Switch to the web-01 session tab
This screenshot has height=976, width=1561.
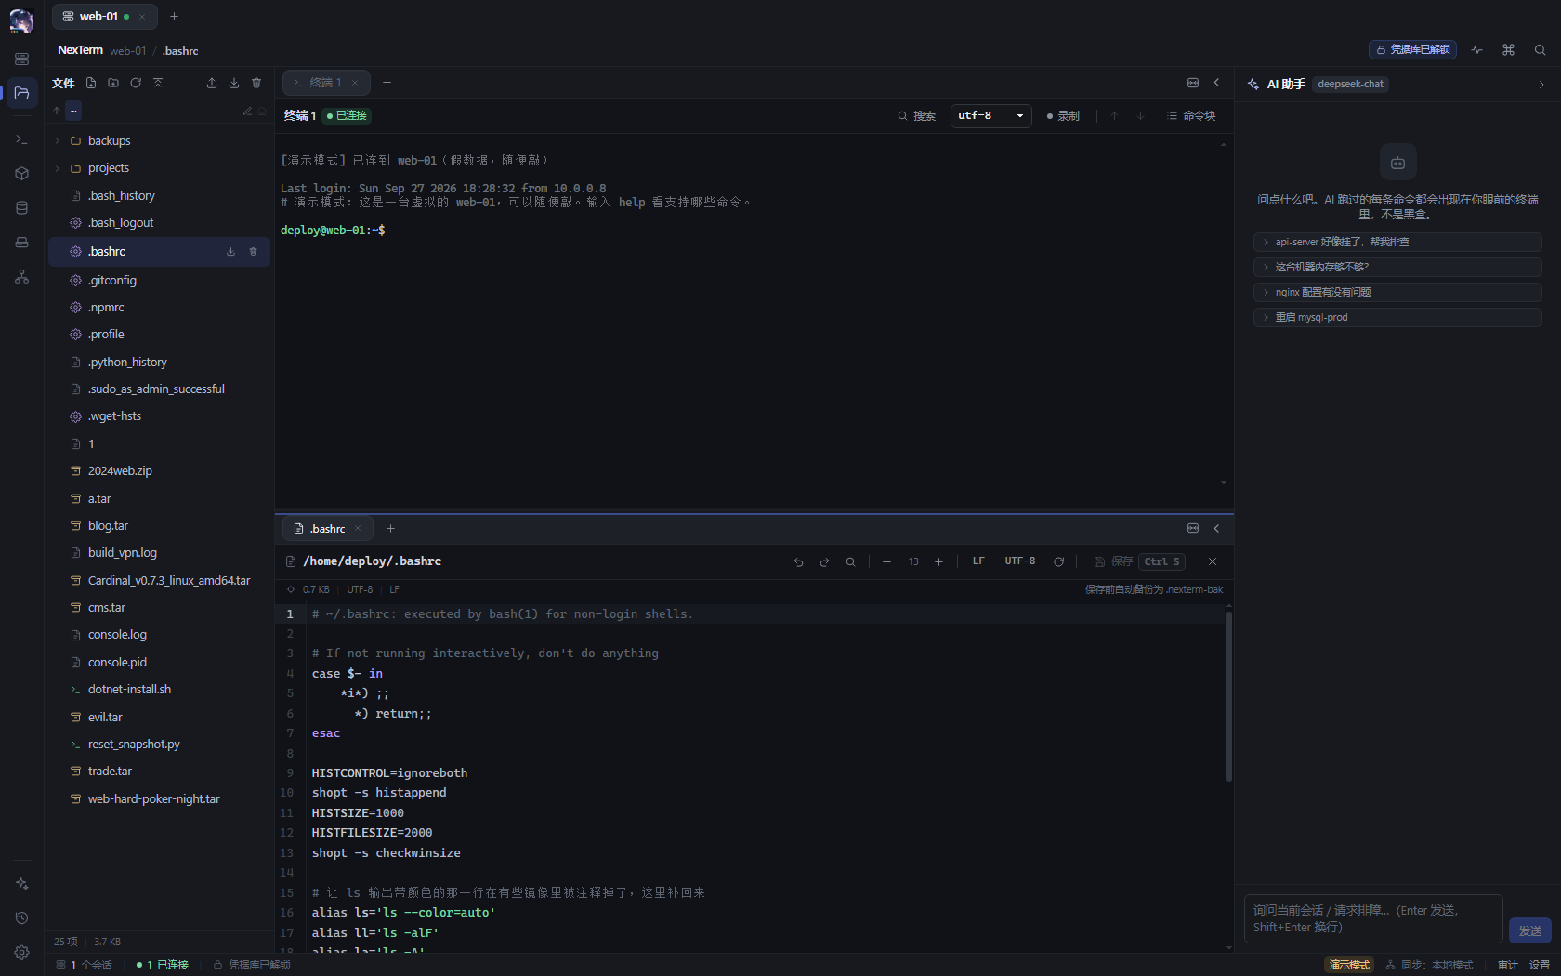click(x=104, y=16)
